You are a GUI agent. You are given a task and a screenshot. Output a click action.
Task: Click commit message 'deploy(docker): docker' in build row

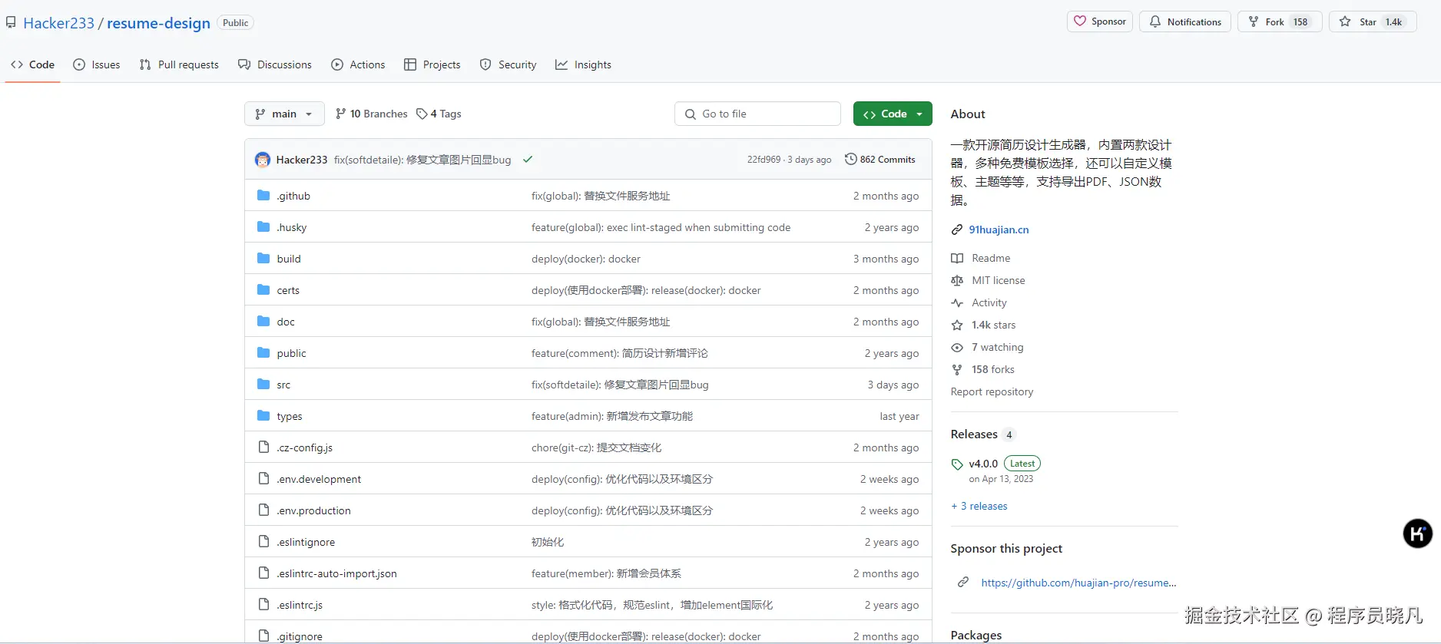[x=586, y=259]
